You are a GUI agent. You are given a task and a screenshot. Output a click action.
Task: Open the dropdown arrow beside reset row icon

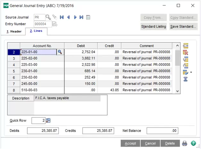click(x=191, y=72)
